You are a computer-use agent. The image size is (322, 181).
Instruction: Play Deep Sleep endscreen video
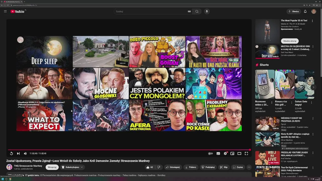(44, 52)
